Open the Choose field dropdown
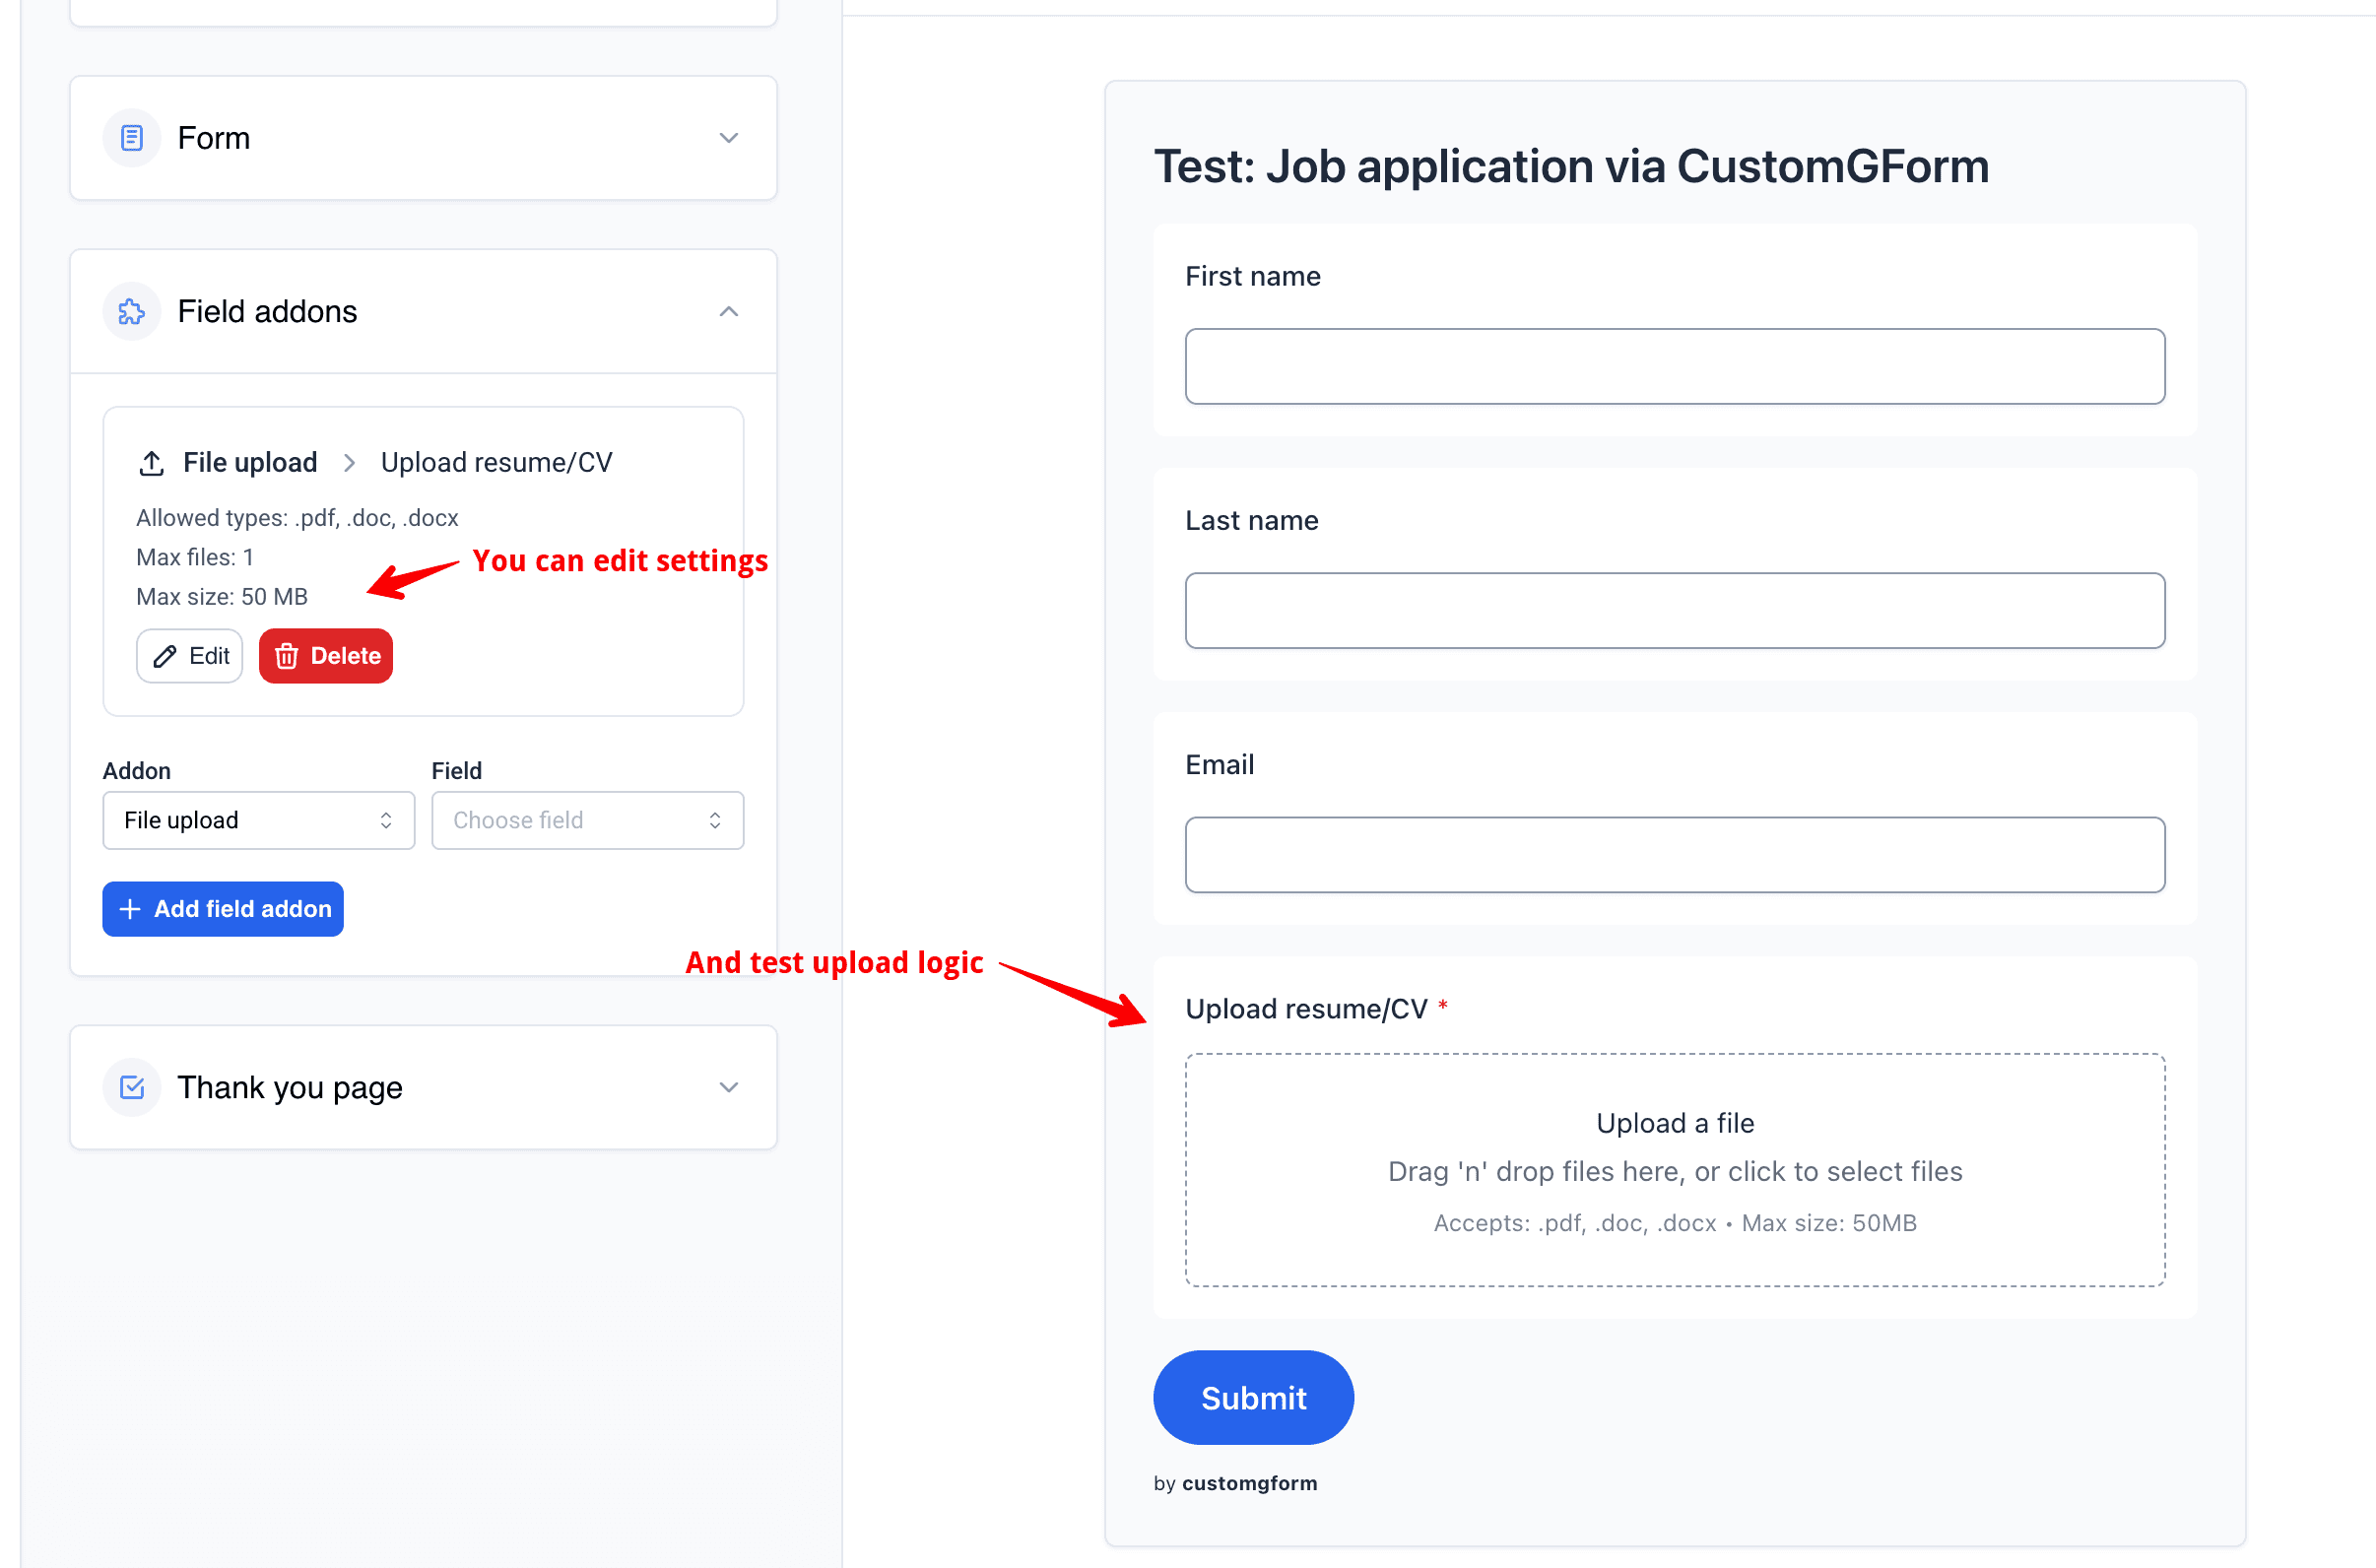2376x1568 pixels. click(x=587, y=820)
